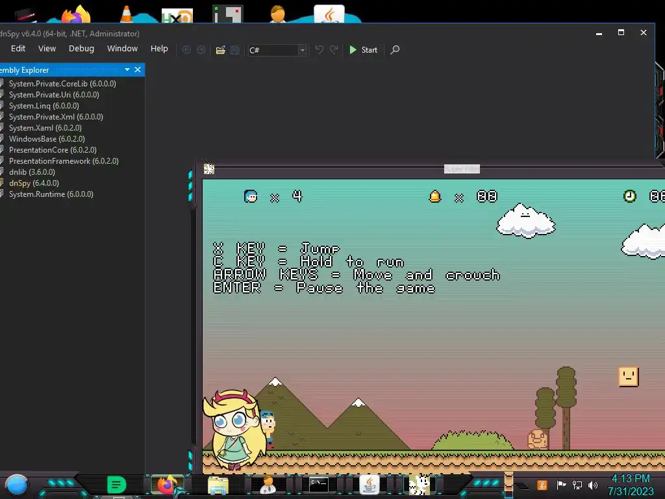This screenshot has width=665, height=499.
Task: Open Command Prompt from the taskbar
Action: click(x=318, y=484)
